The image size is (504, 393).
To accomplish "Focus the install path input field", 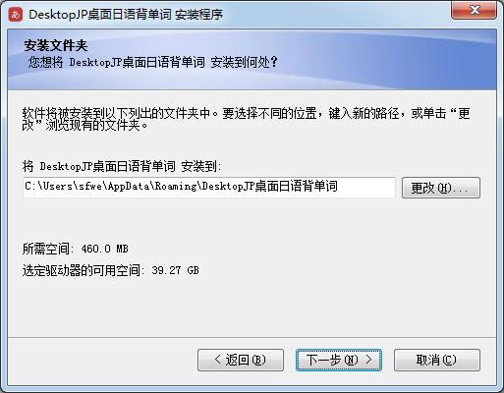I will (209, 188).
